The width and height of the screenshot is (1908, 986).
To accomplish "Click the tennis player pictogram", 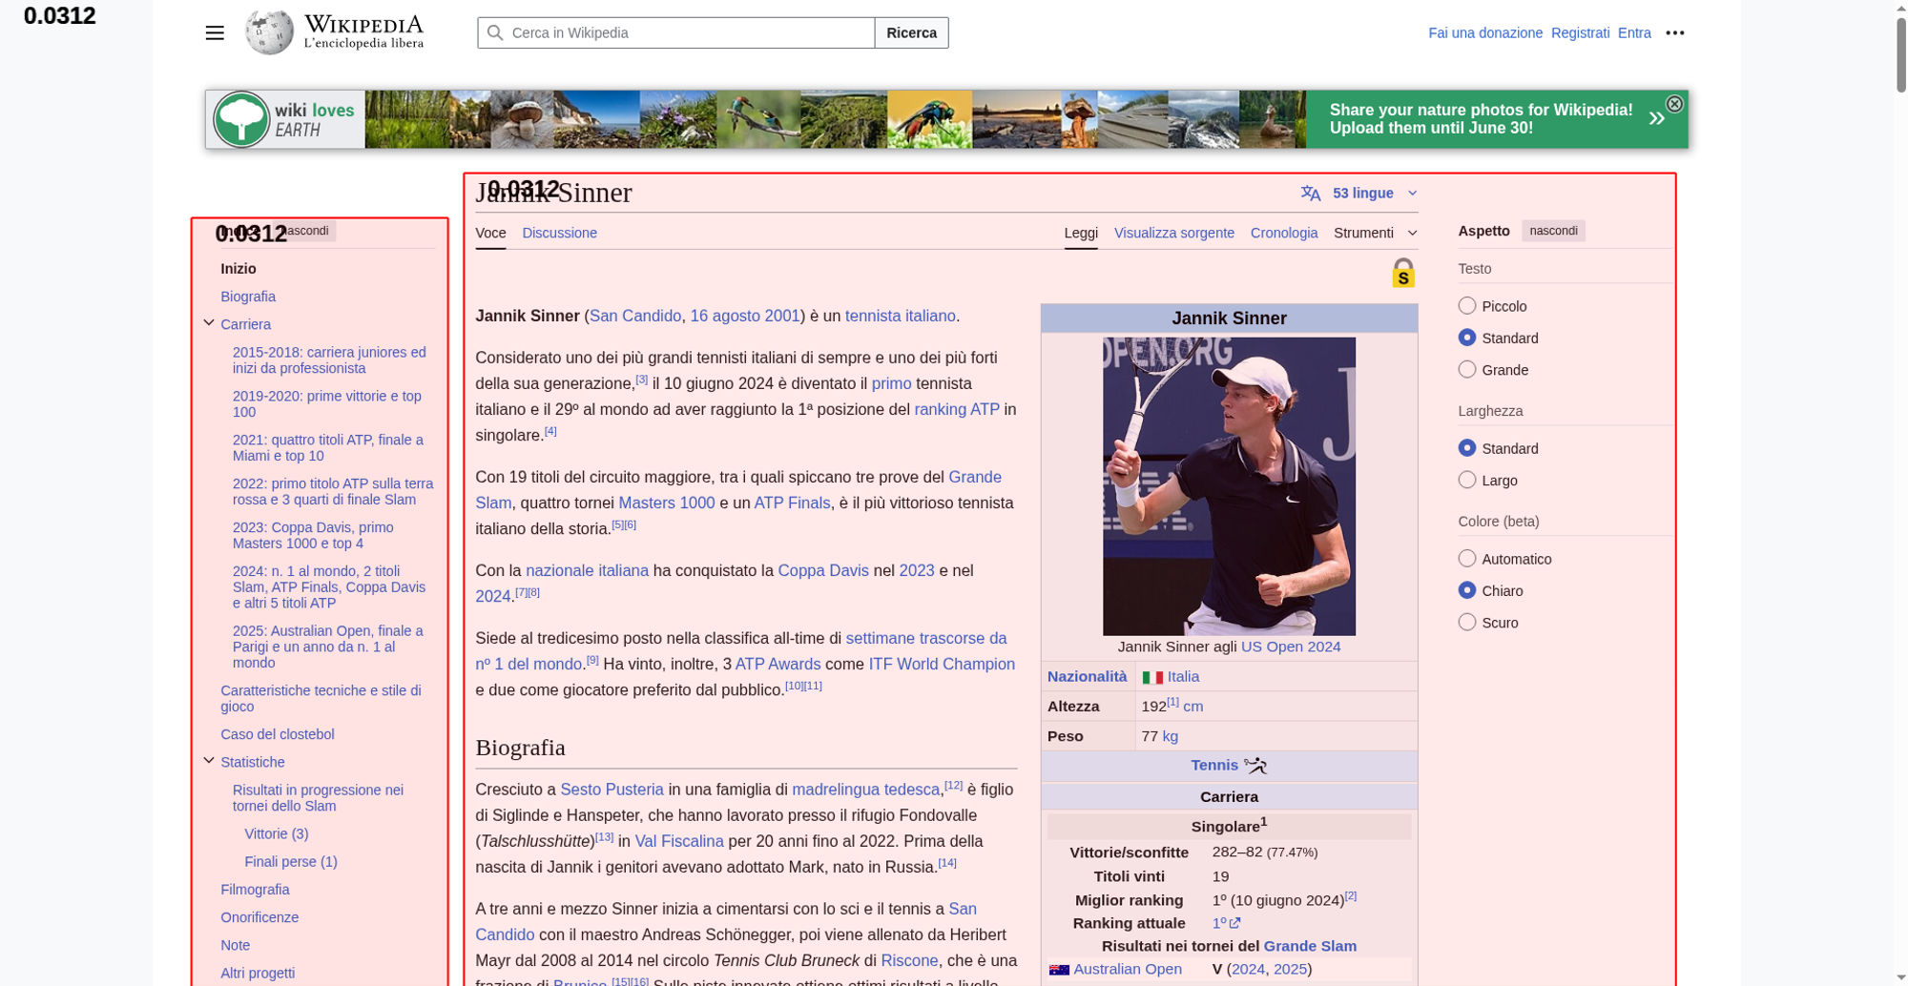I will 1255,765.
